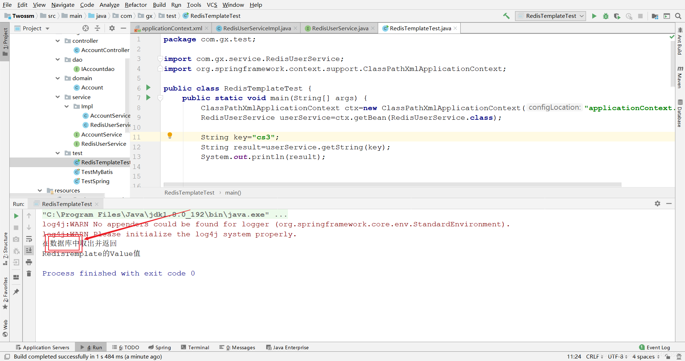This screenshot has height=361, width=685.
Task: Click the print icon in Run panel
Action: pos(29,262)
